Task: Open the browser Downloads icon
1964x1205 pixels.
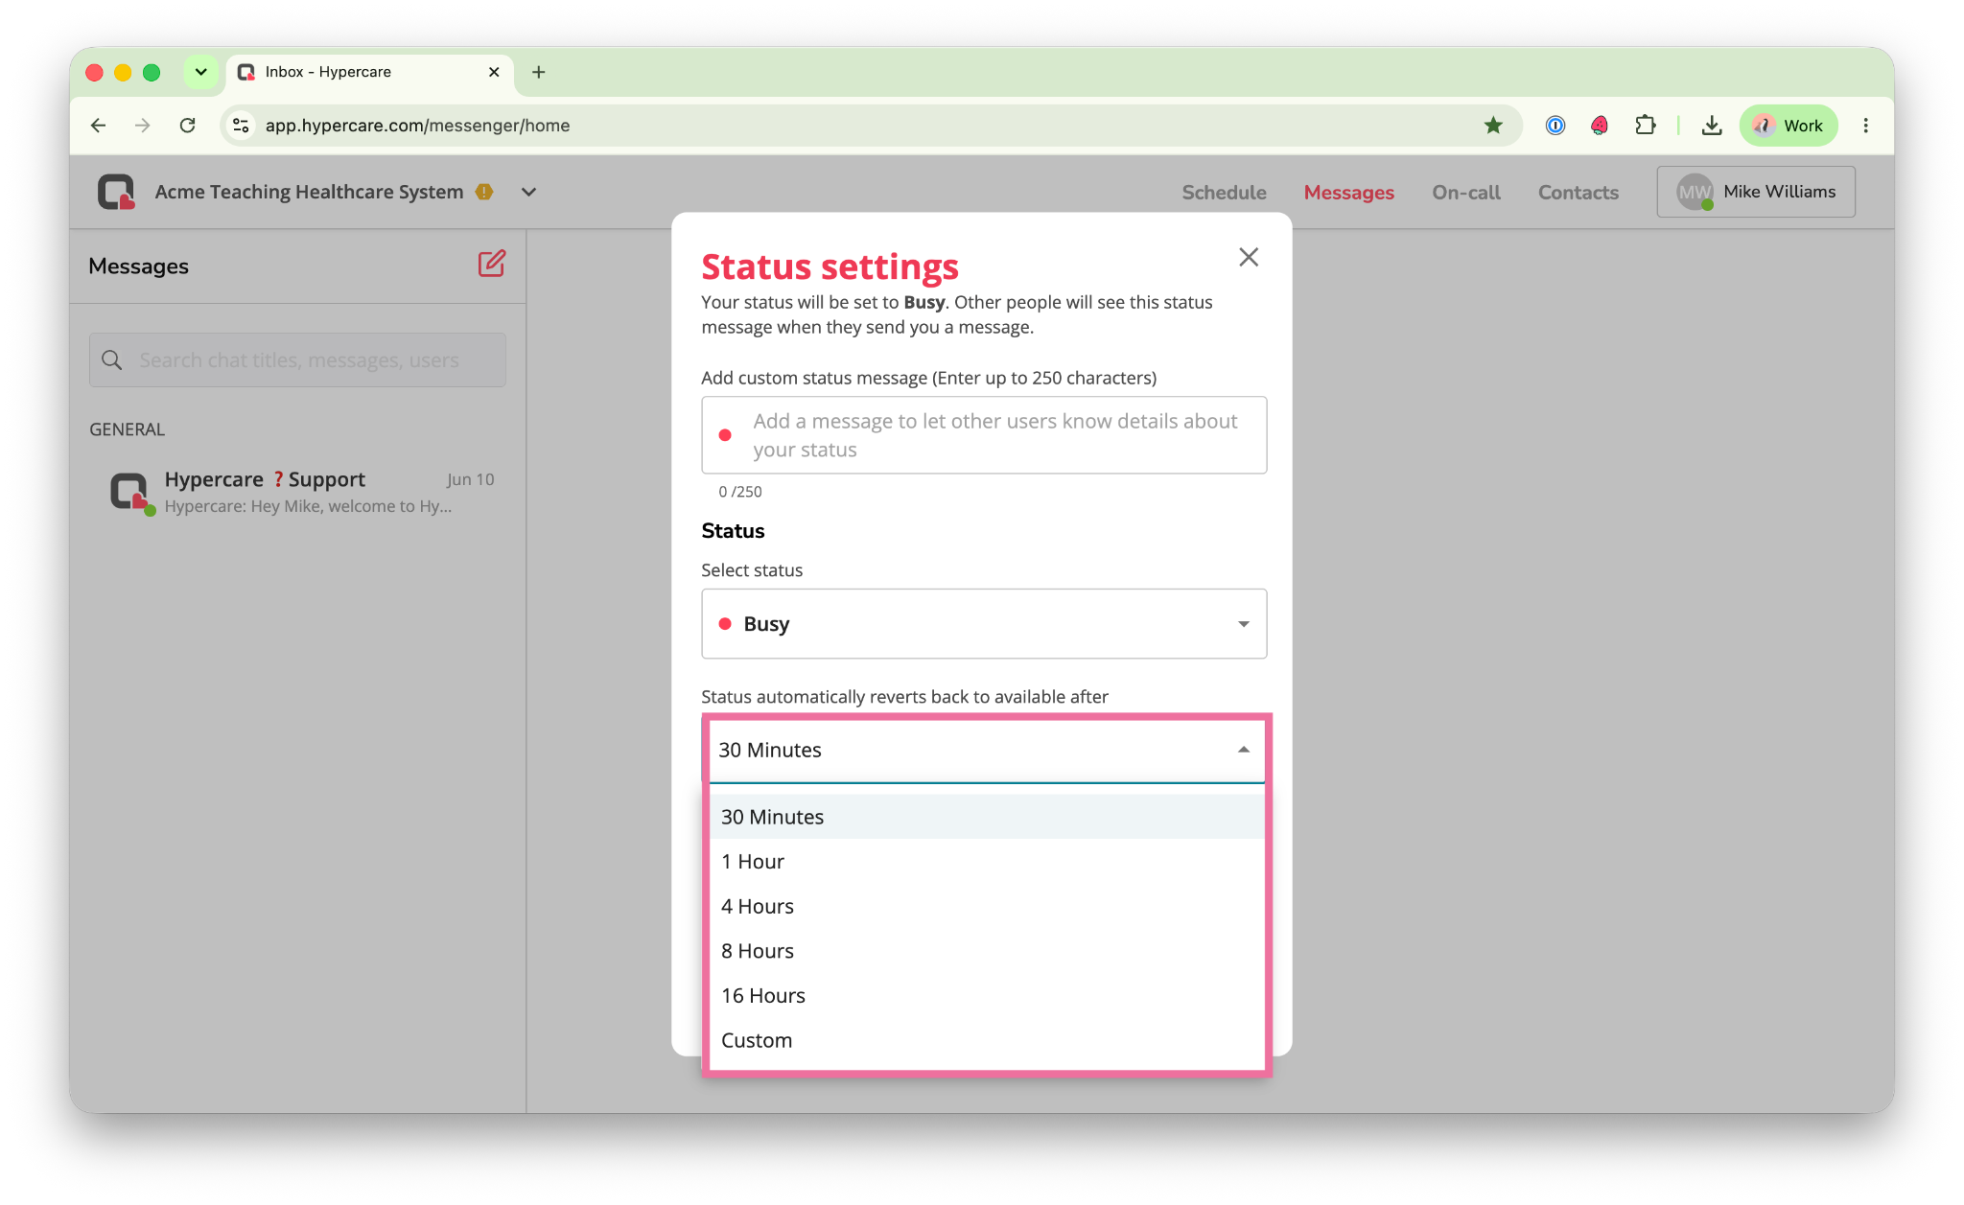Action: click(x=1712, y=126)
